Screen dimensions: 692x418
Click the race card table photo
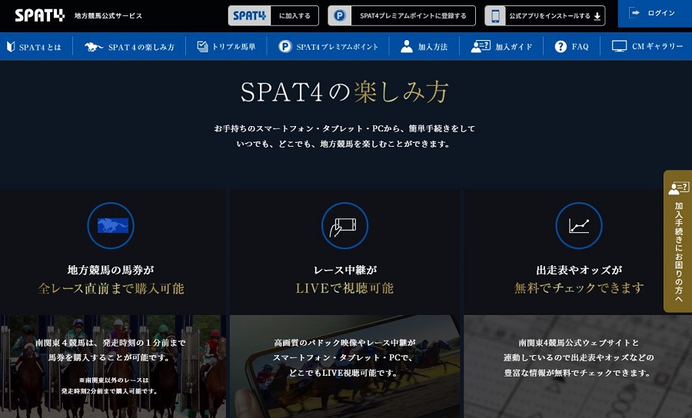click(577, 367)
